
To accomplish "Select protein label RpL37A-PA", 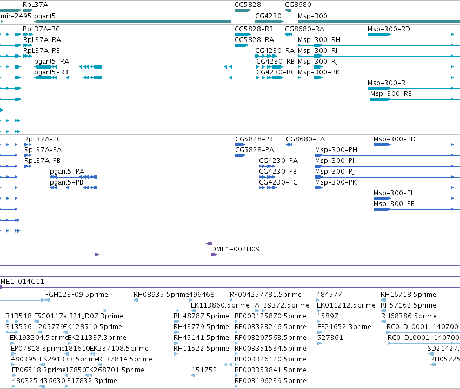I will 43,149.
